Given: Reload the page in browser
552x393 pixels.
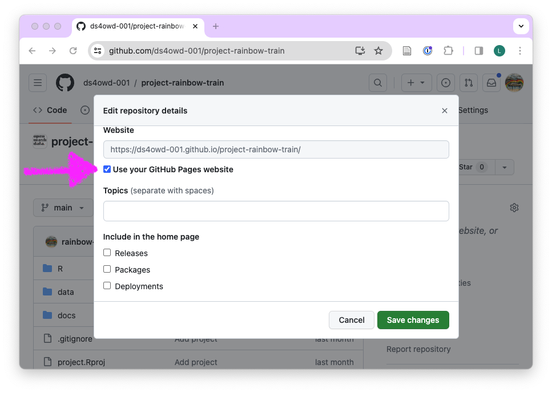Looking at the screenshot, I should point(73,51).
